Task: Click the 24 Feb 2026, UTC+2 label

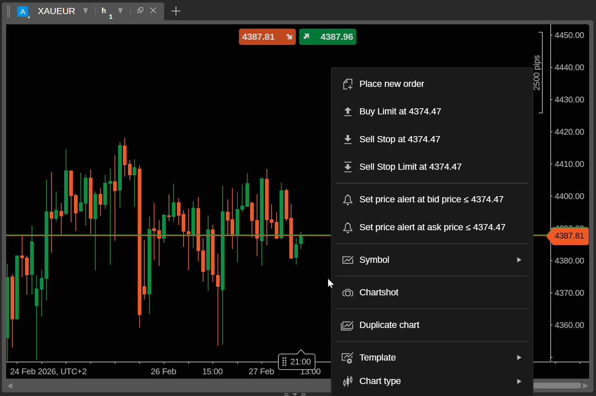Action: coord(48,371)
